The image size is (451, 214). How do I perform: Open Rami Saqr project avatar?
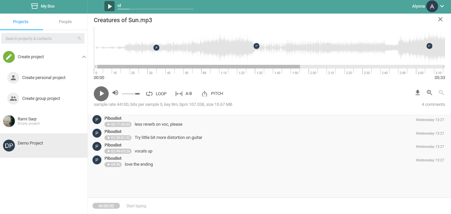point(9,121)
